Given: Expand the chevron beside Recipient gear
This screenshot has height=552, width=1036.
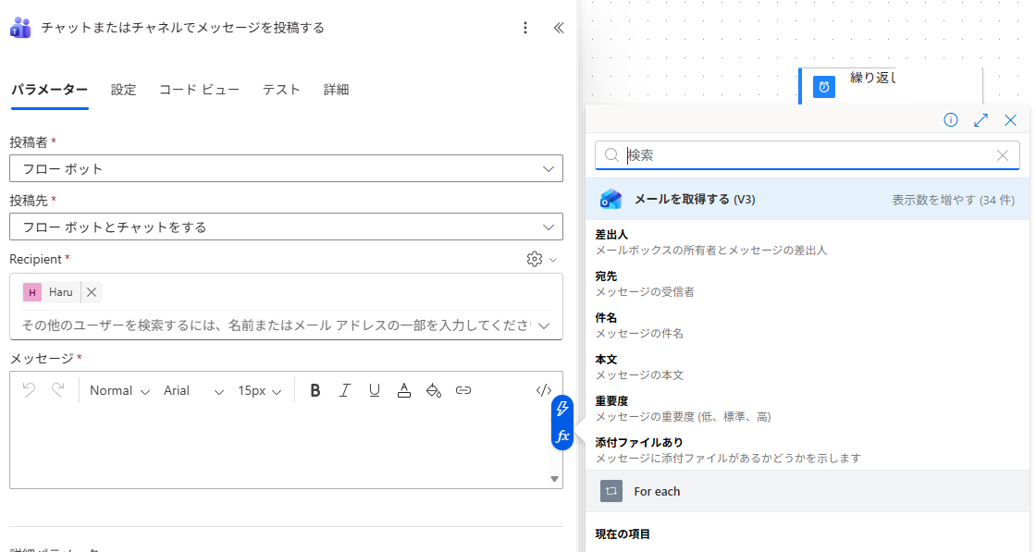Looking at the screenshot, I should 554,260.
